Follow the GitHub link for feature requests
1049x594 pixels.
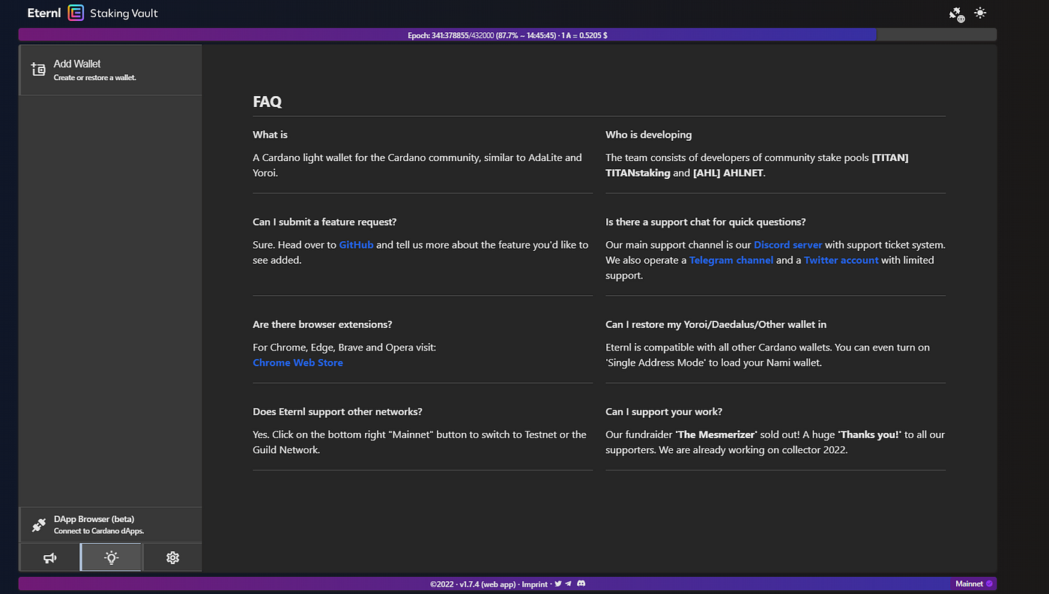[x=356, y=245]
